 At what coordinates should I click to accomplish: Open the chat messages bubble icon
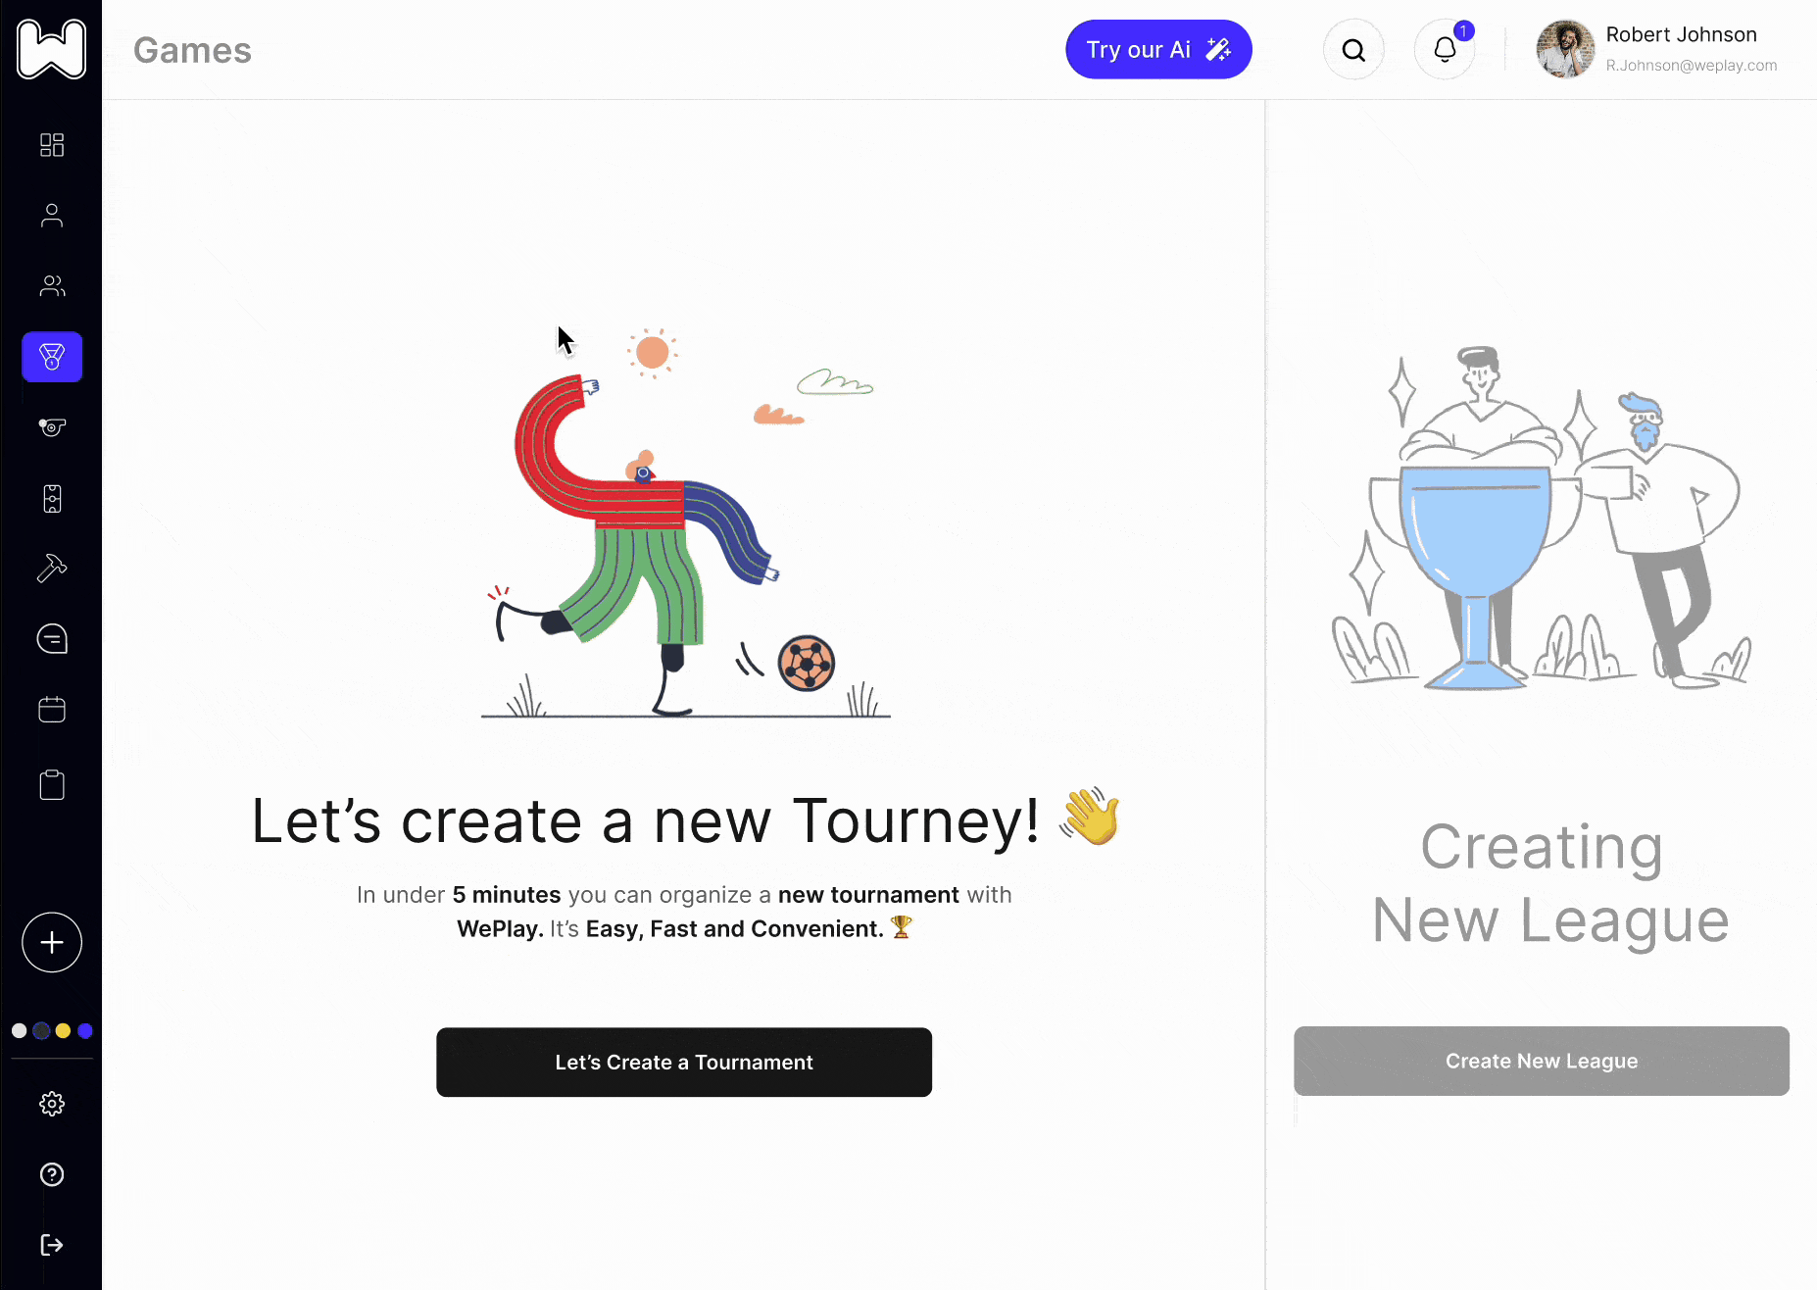pos(52,639)
